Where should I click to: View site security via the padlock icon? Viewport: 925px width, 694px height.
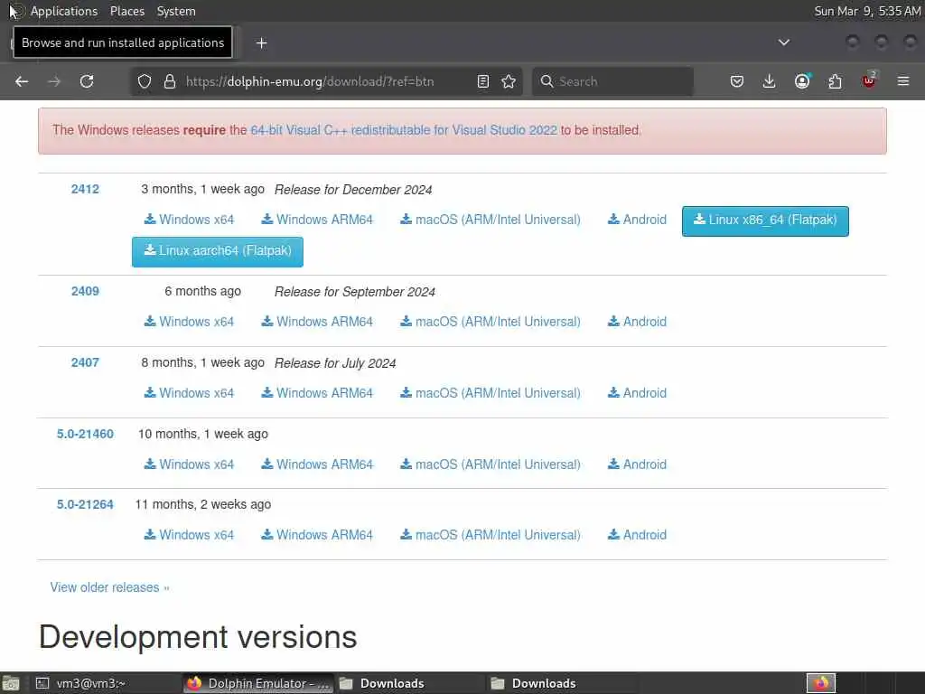coord(170,81)
